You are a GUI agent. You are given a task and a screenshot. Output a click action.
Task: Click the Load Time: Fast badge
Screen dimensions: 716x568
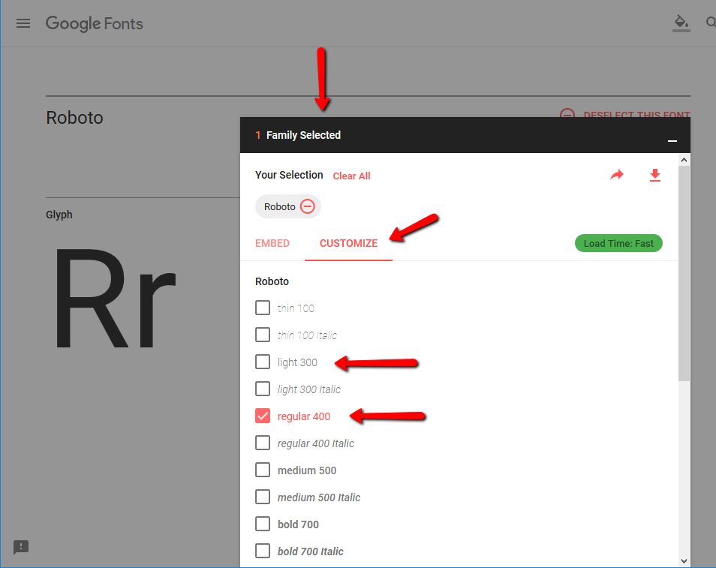click(x=618, y=243)
